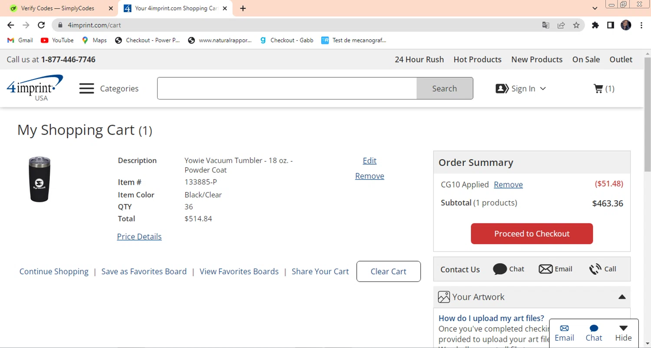
Task: Open the new tab plus button
Action: pyautogui.click(x=243, y=8)
